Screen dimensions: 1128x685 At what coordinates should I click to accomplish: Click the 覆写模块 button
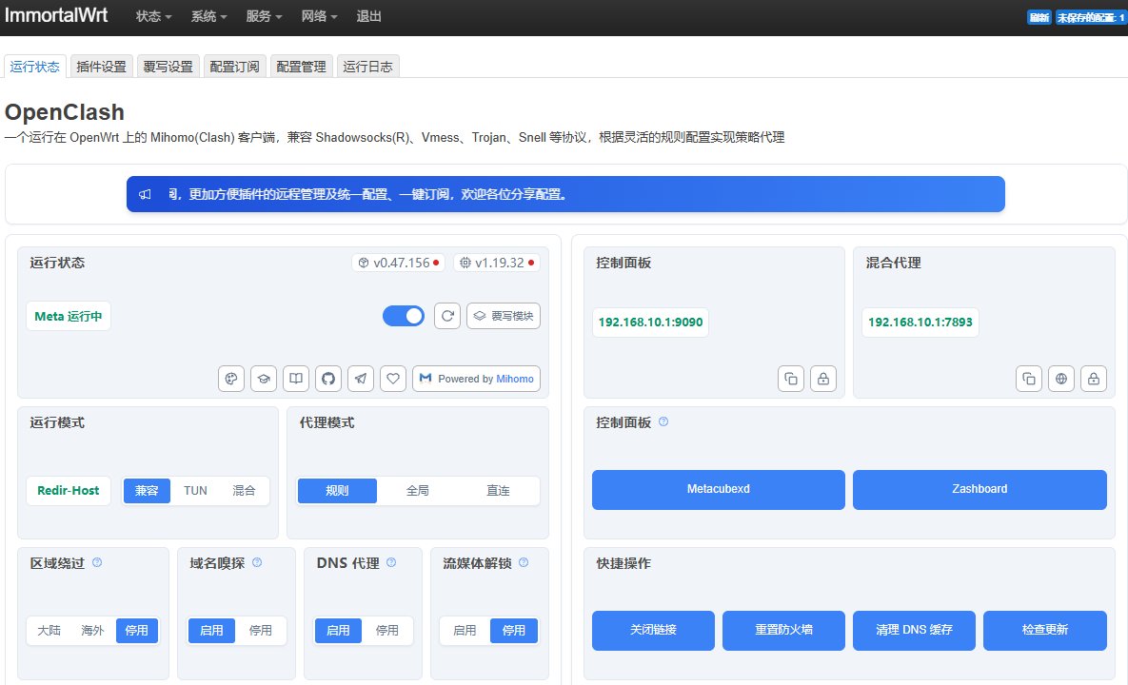504,316
